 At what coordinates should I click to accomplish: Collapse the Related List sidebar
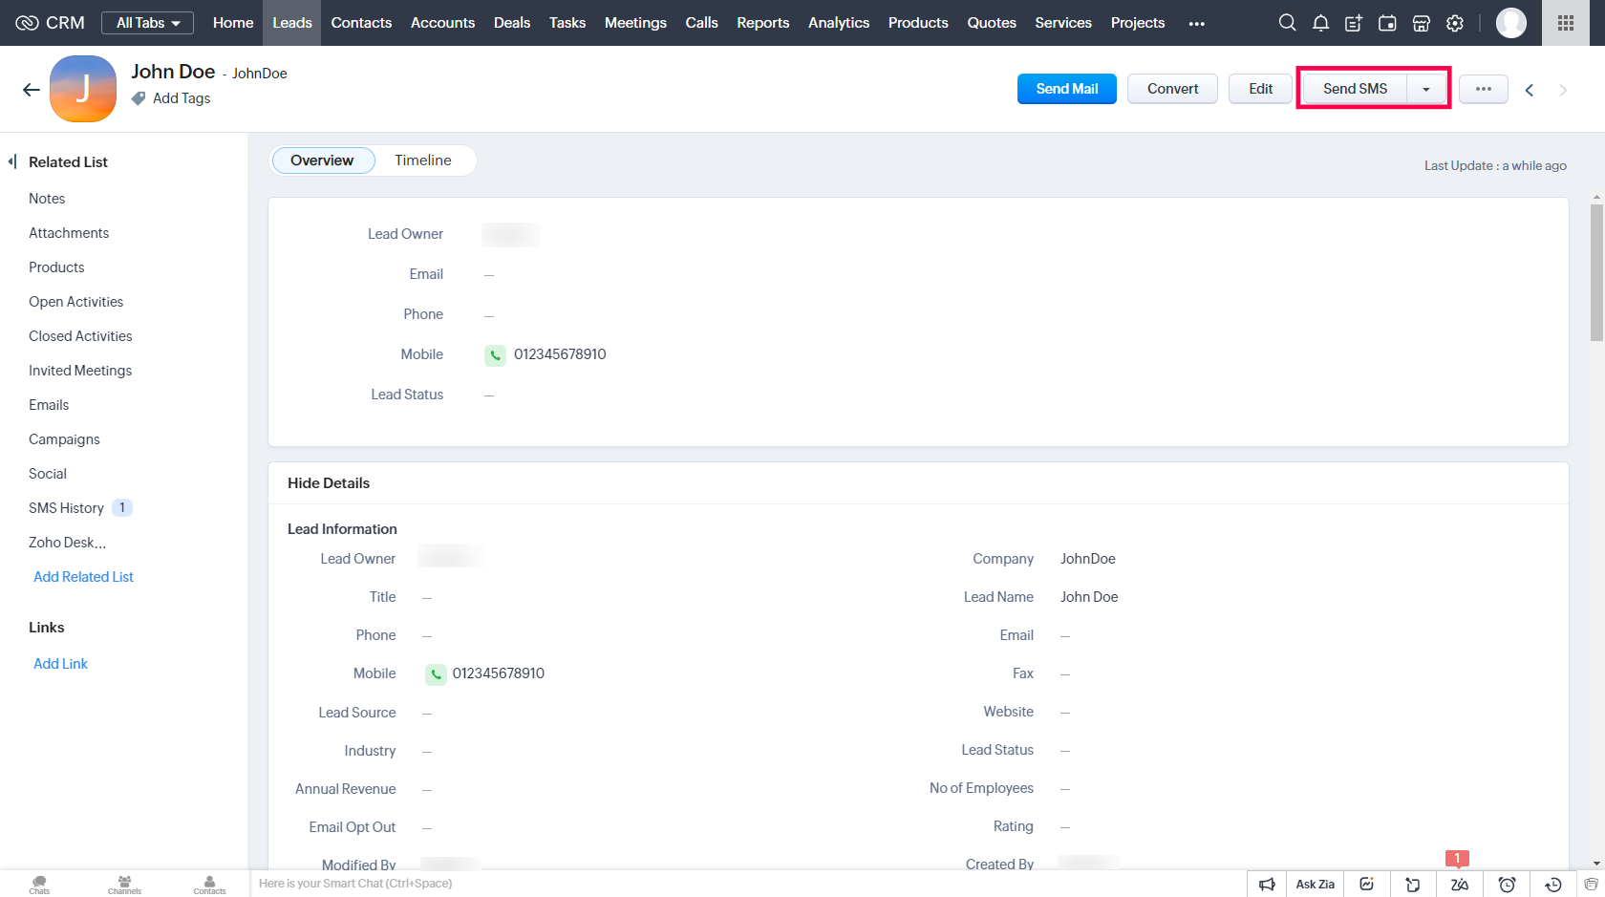[x=12, y=161]
